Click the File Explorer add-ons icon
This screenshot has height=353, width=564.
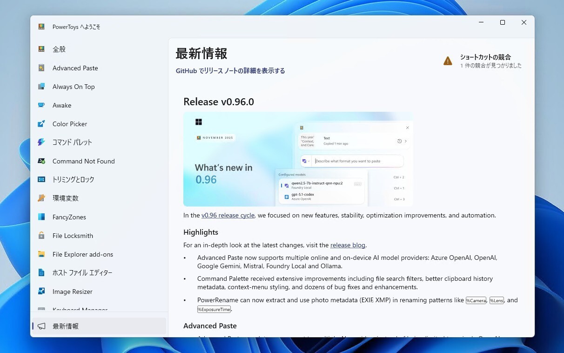41,254
